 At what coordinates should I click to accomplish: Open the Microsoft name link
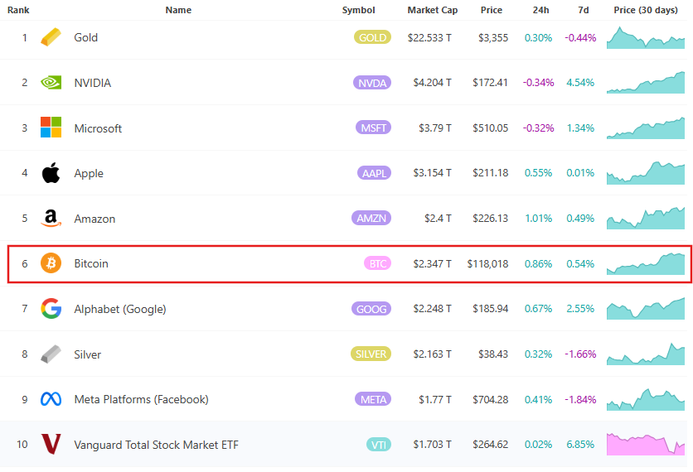coord(98,128)
